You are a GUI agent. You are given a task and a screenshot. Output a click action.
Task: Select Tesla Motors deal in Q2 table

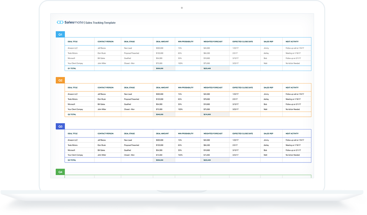73,99
